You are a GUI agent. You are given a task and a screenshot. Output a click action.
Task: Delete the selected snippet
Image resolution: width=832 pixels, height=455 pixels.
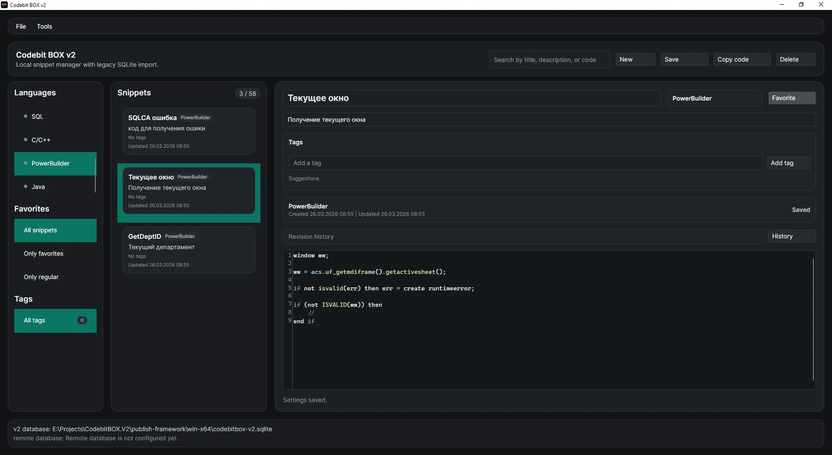point(795,60)
